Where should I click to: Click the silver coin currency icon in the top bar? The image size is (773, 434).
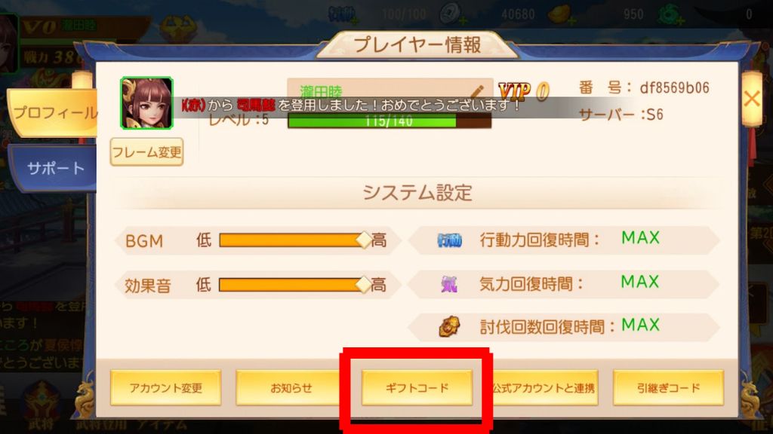[450, 14]
